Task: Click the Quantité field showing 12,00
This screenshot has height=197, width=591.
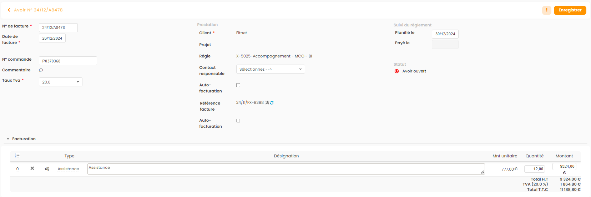Action: [535, 169]
